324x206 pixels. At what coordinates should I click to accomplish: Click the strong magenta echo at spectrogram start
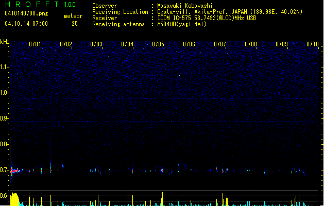coord(14,171)
